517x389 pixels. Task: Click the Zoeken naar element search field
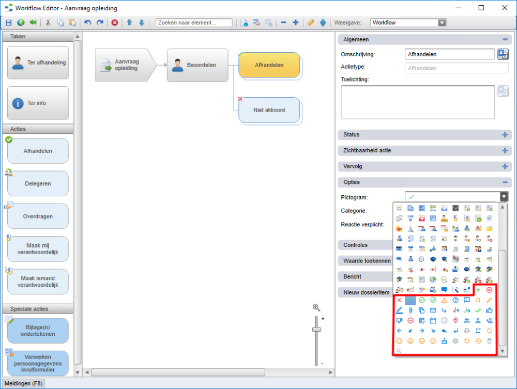(194, 23)
